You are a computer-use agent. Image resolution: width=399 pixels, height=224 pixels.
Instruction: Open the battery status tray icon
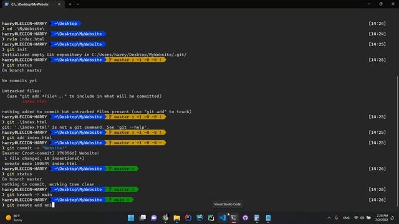point(368,218)
